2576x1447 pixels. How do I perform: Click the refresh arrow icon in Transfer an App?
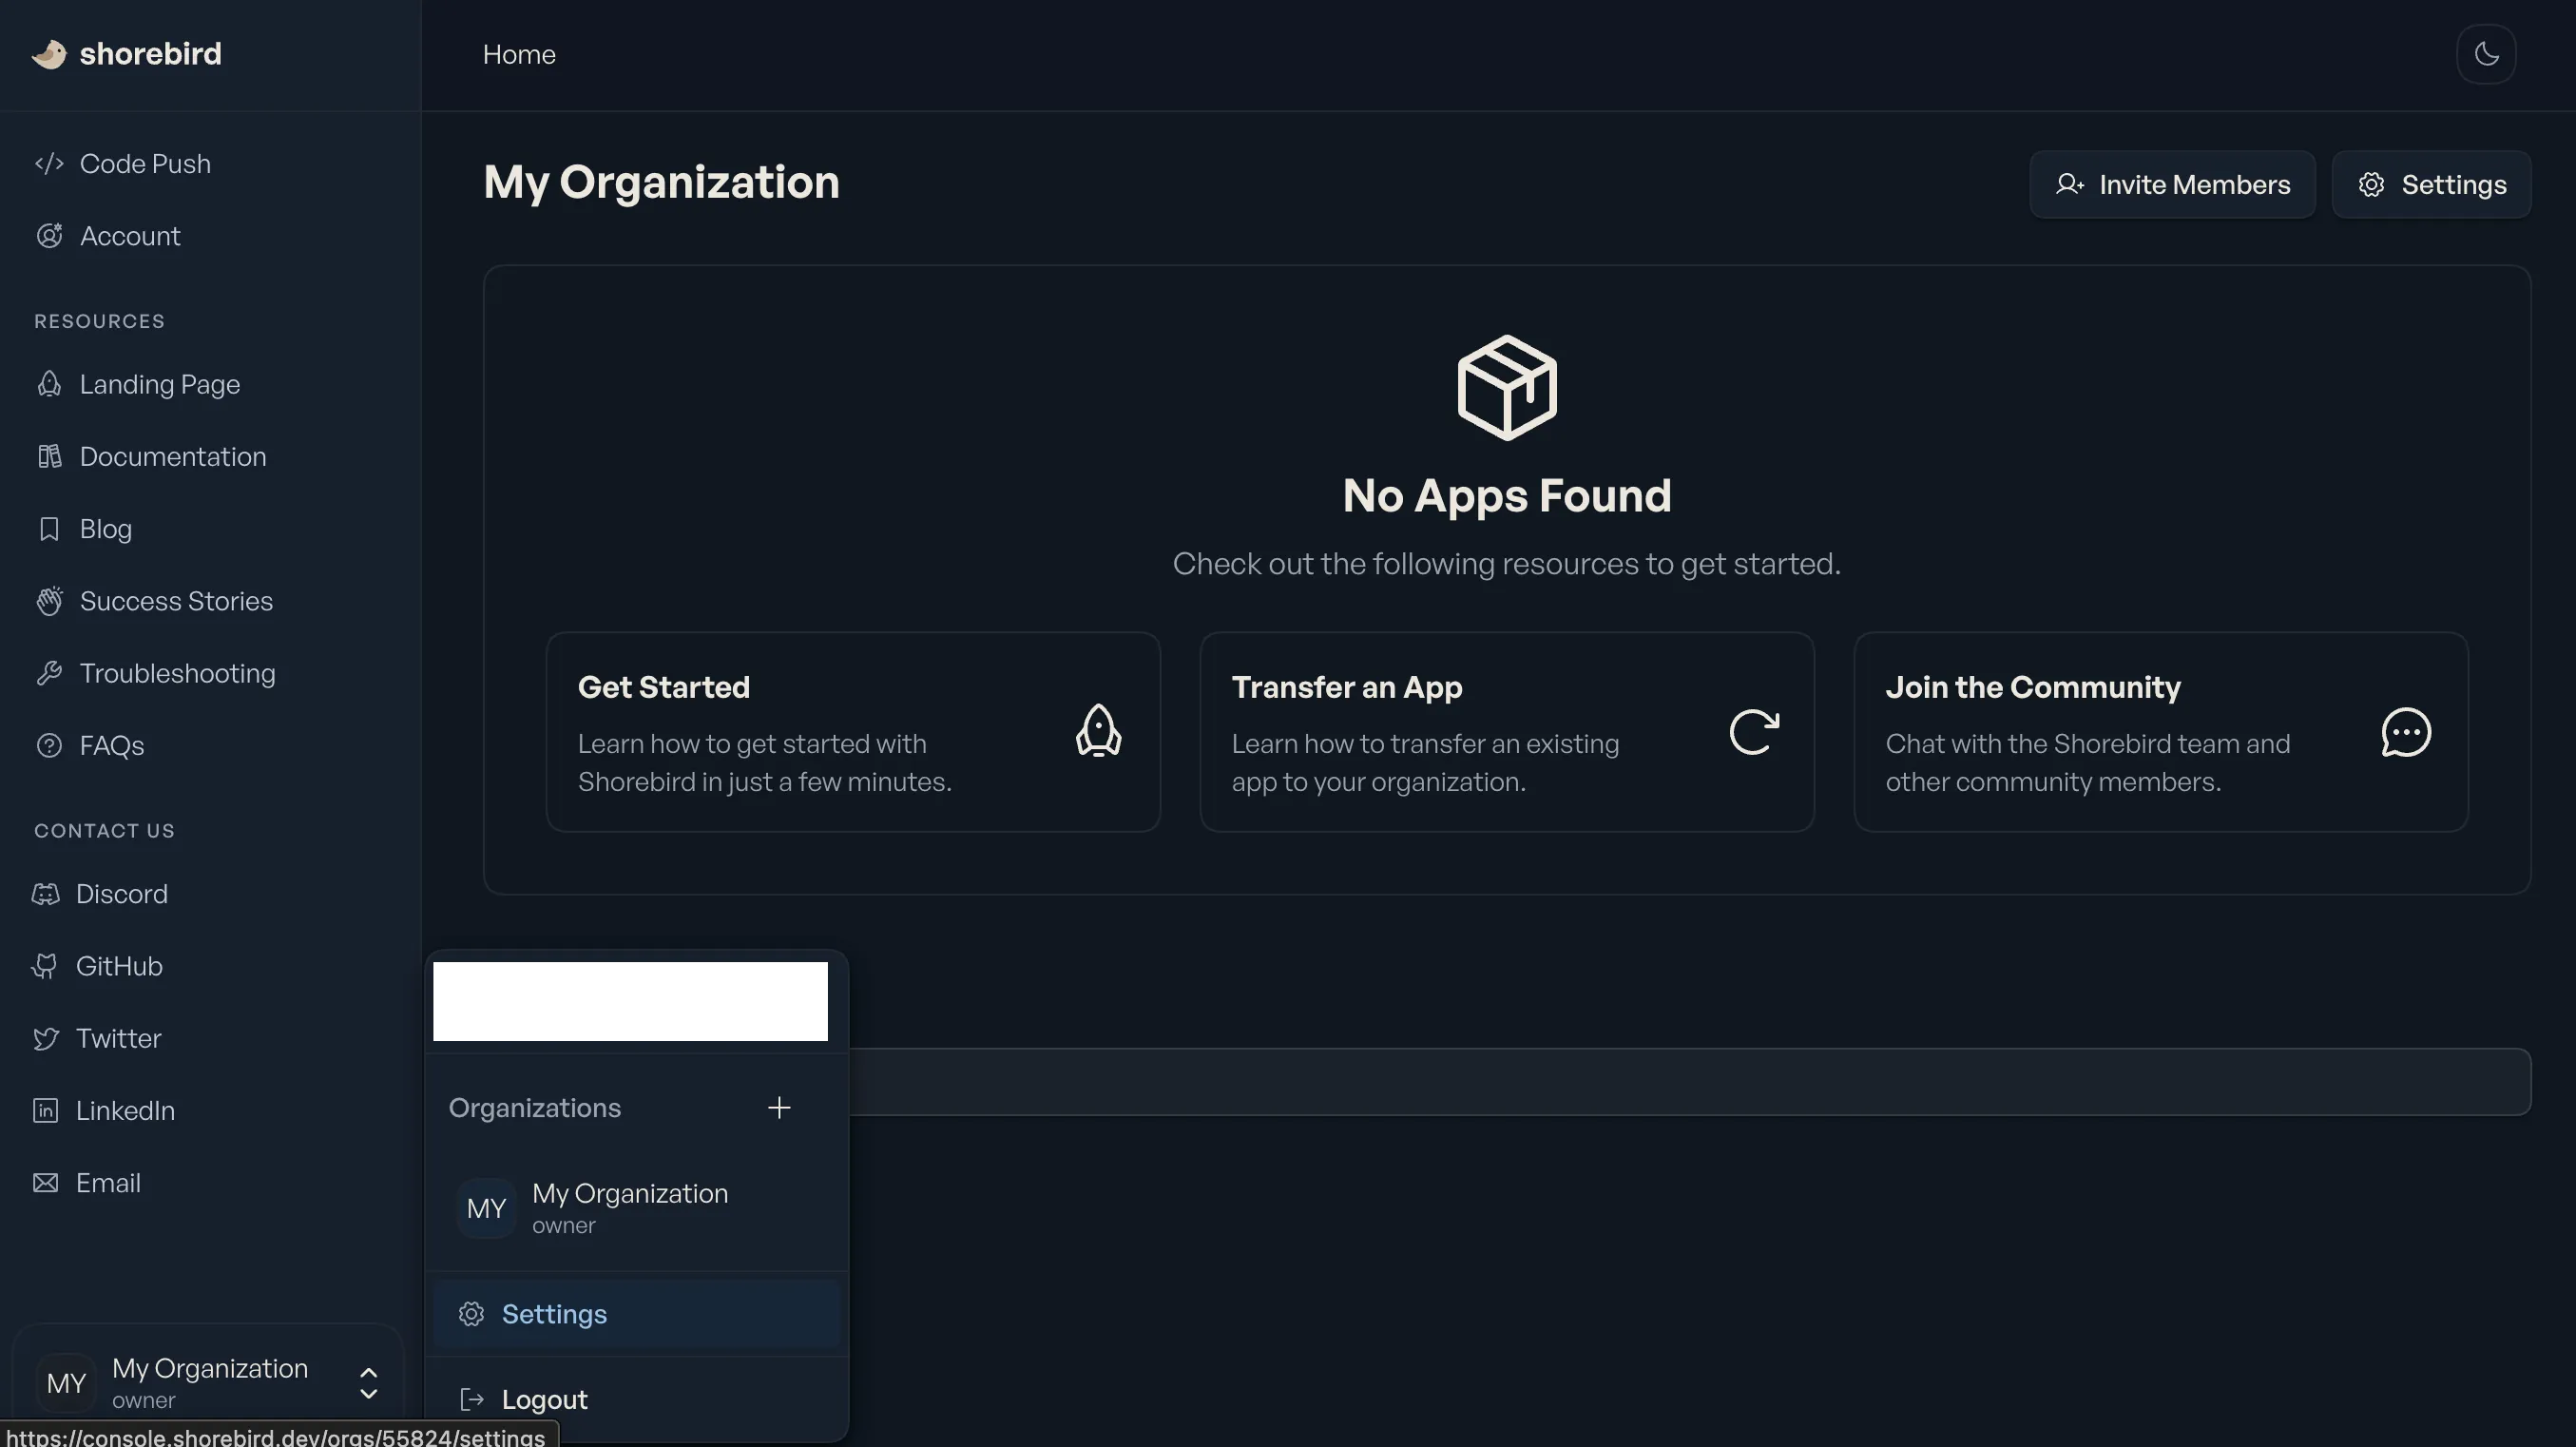click(x=1754, y=732)
